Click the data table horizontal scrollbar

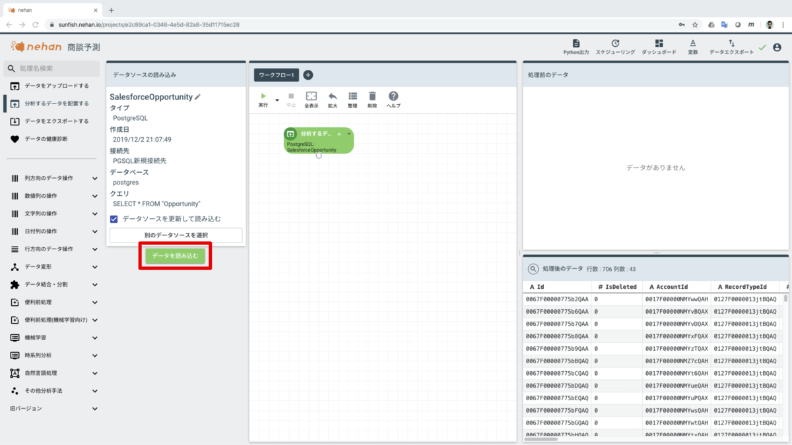[541, 438]
